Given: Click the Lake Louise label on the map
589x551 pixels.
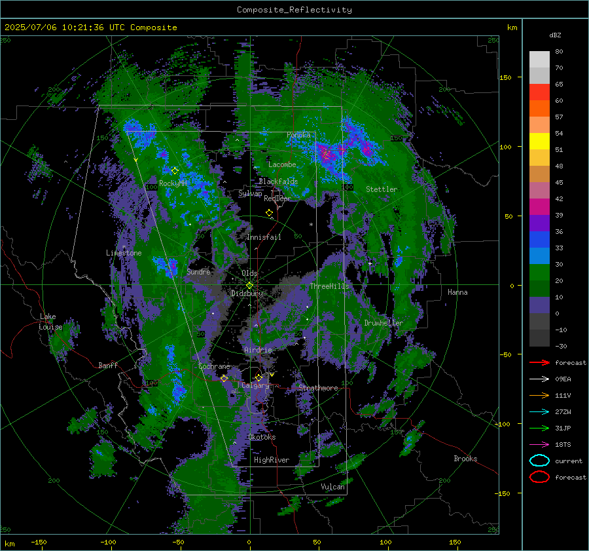Looking at the screenshot, I should pyautogui.click(x=50, y=322).
